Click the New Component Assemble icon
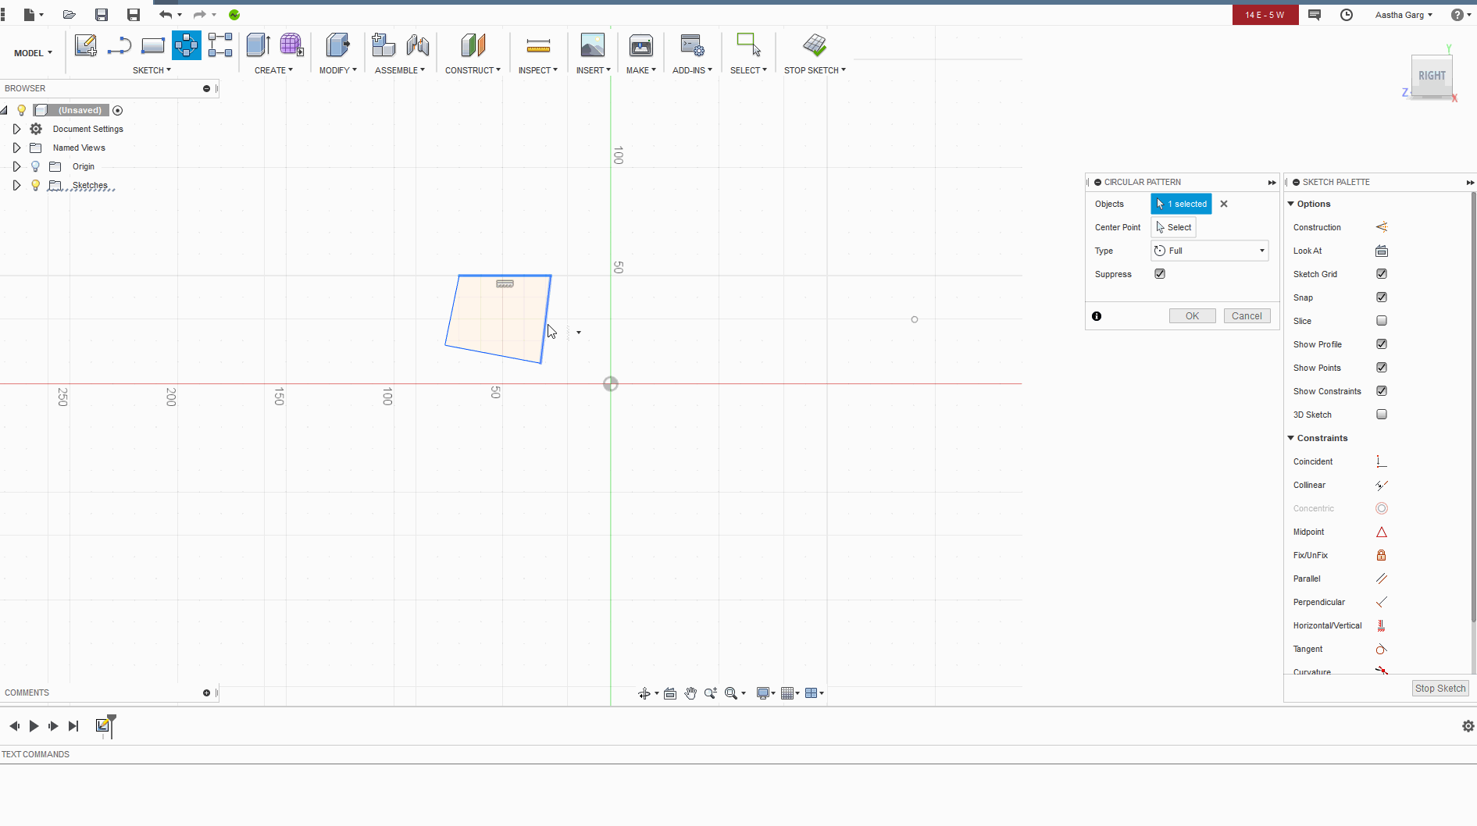The image size is (1477, 826). [x=384, y=45]
